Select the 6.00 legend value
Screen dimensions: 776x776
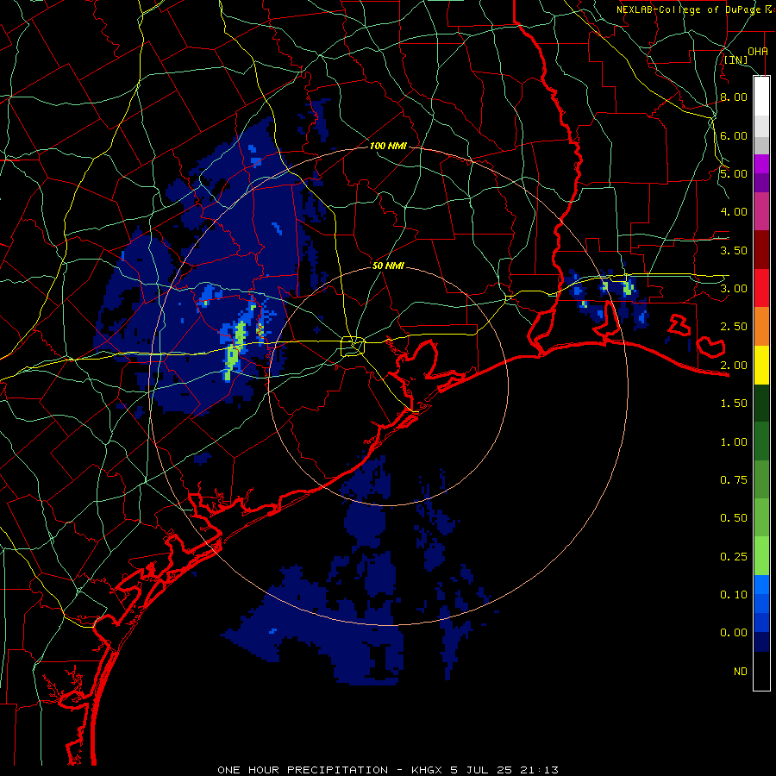[x=734, y=135]
